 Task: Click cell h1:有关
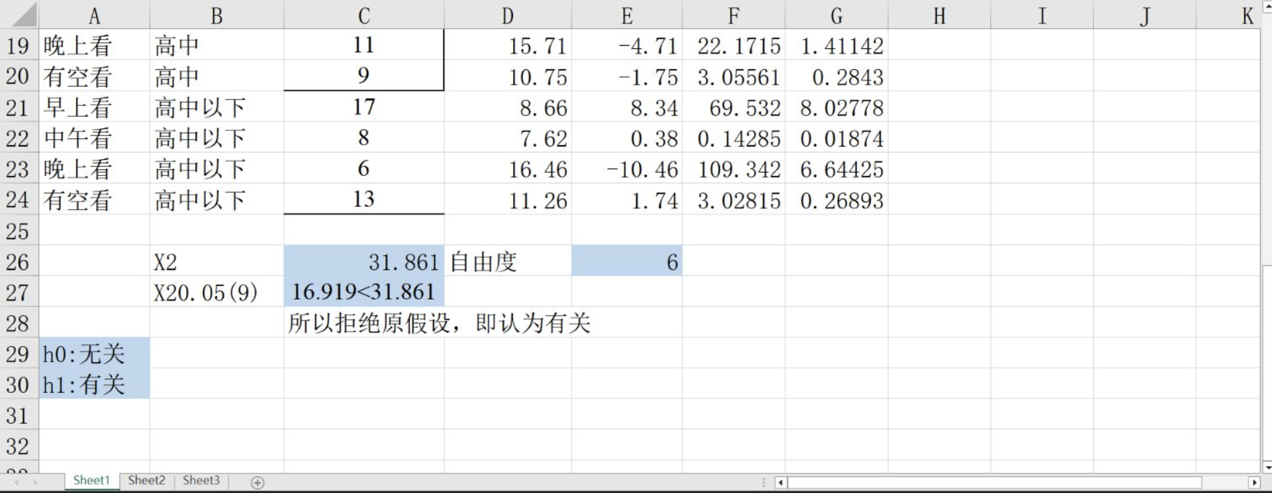95,384
